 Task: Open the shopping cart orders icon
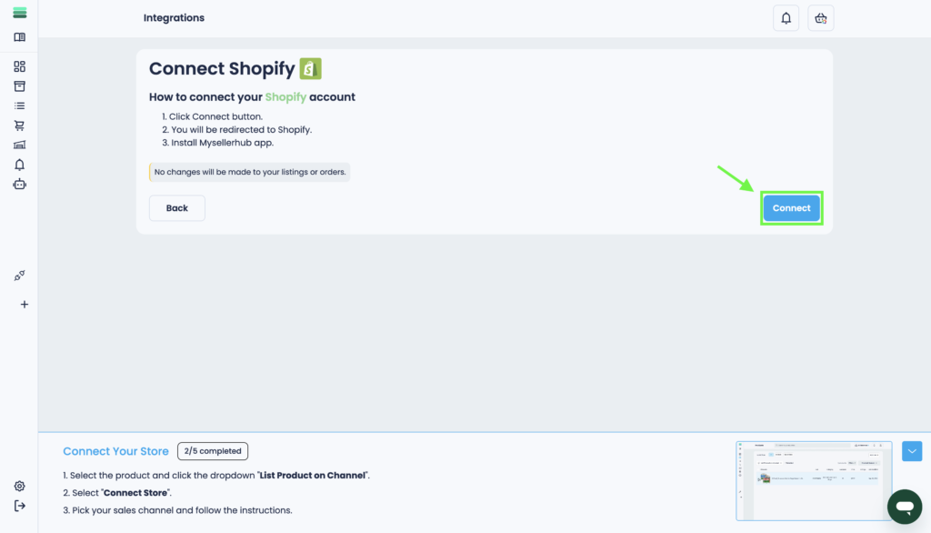[20, 126]
